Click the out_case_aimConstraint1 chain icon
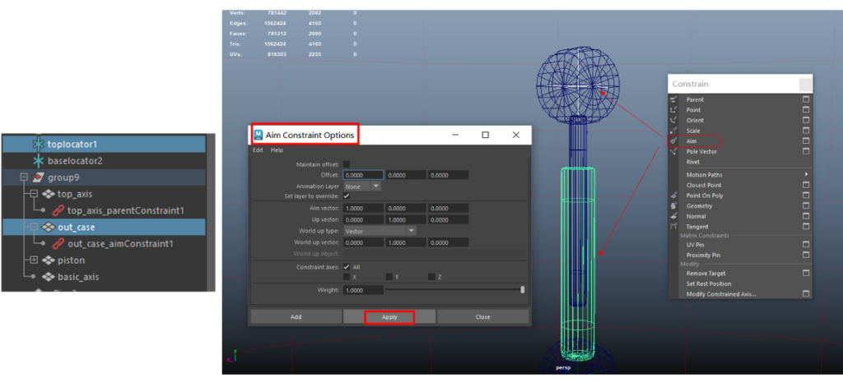 point(58,244)
